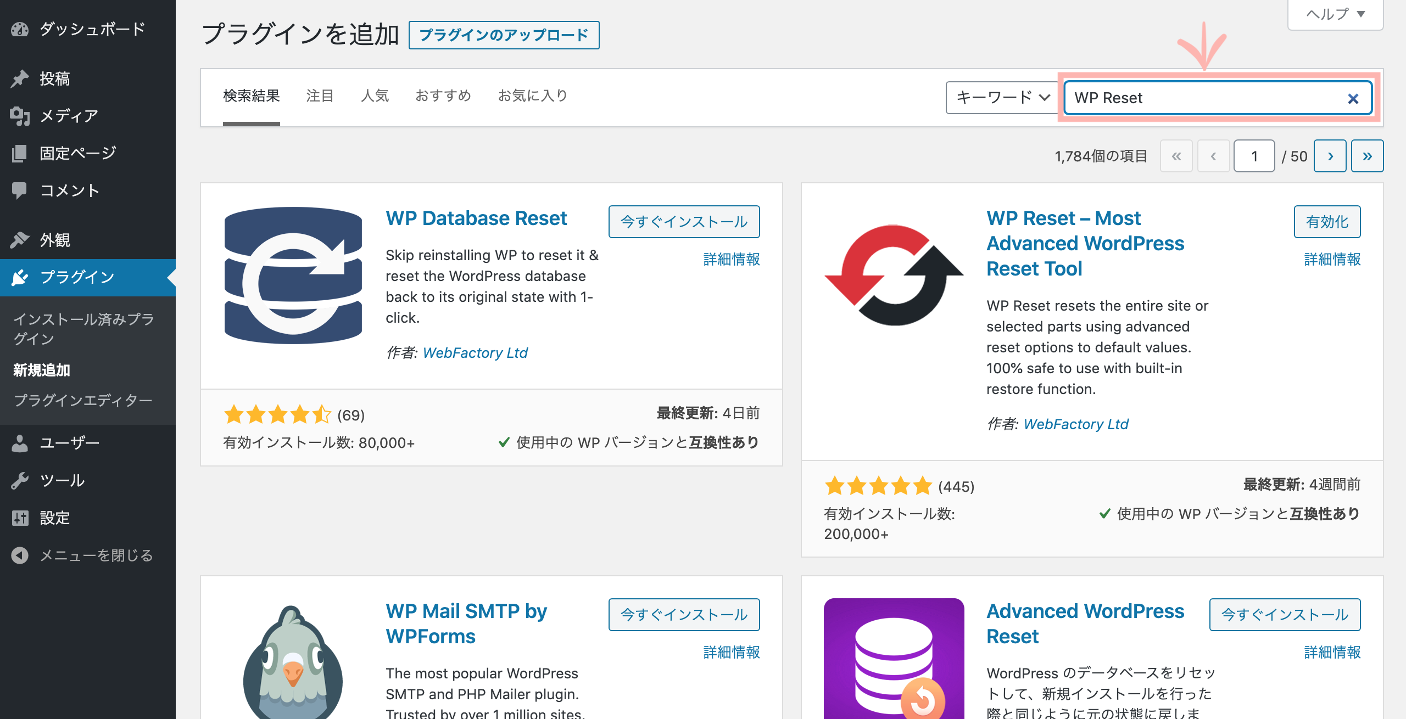
Task: Expand the ヘルプ help panel
Action: tap(1335, 14)
